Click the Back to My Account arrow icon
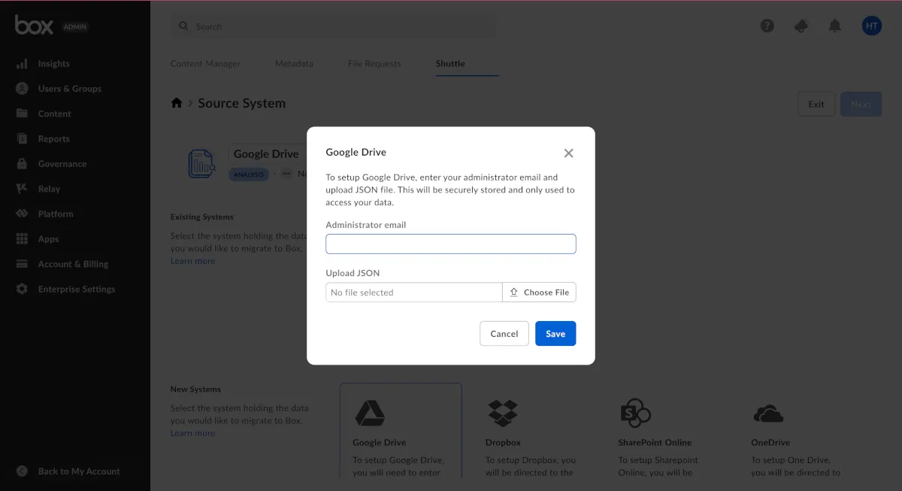 pyautogui.click(x=22, y=471)
